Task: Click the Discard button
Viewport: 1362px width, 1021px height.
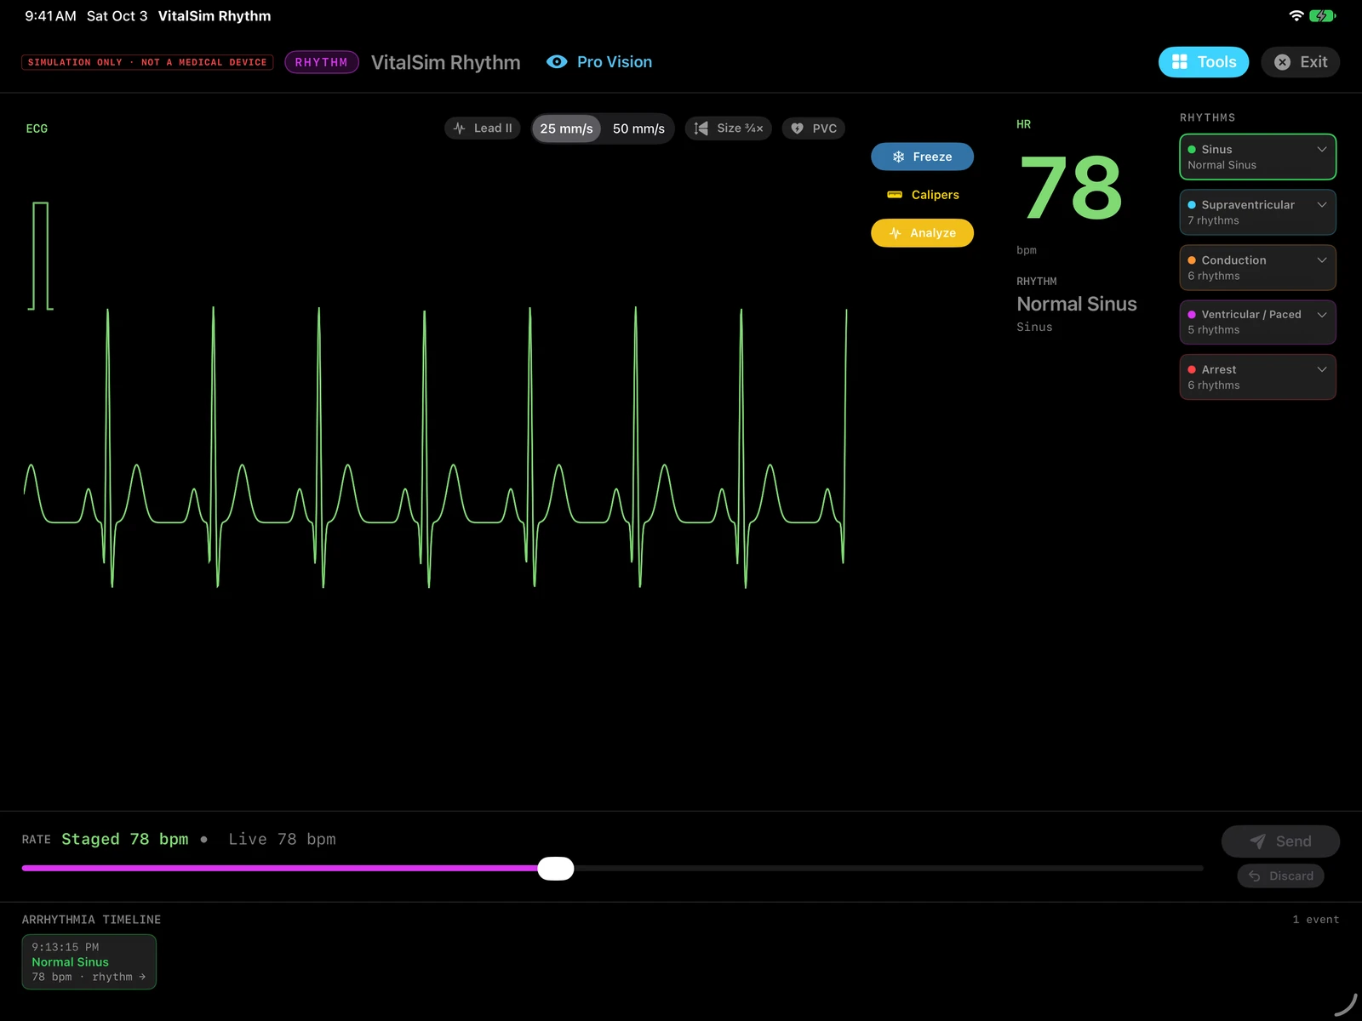Action: [x=1280, y=876]
